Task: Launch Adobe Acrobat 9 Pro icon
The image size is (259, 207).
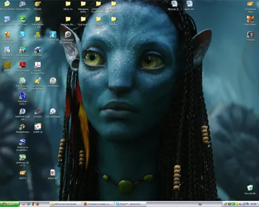Action: tap(37, 68)
